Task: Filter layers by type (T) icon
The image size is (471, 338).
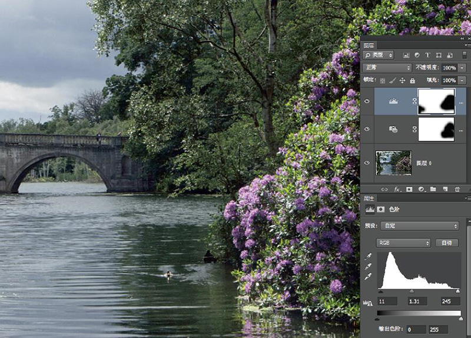Action: [428, 55]
